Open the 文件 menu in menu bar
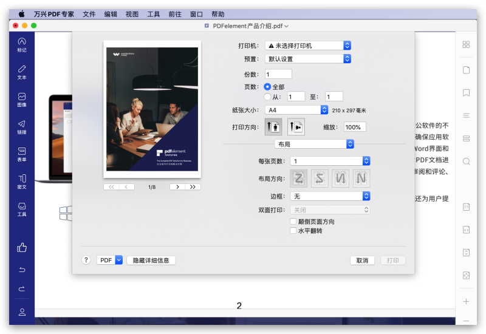486x334 pixels. (89, 14)
